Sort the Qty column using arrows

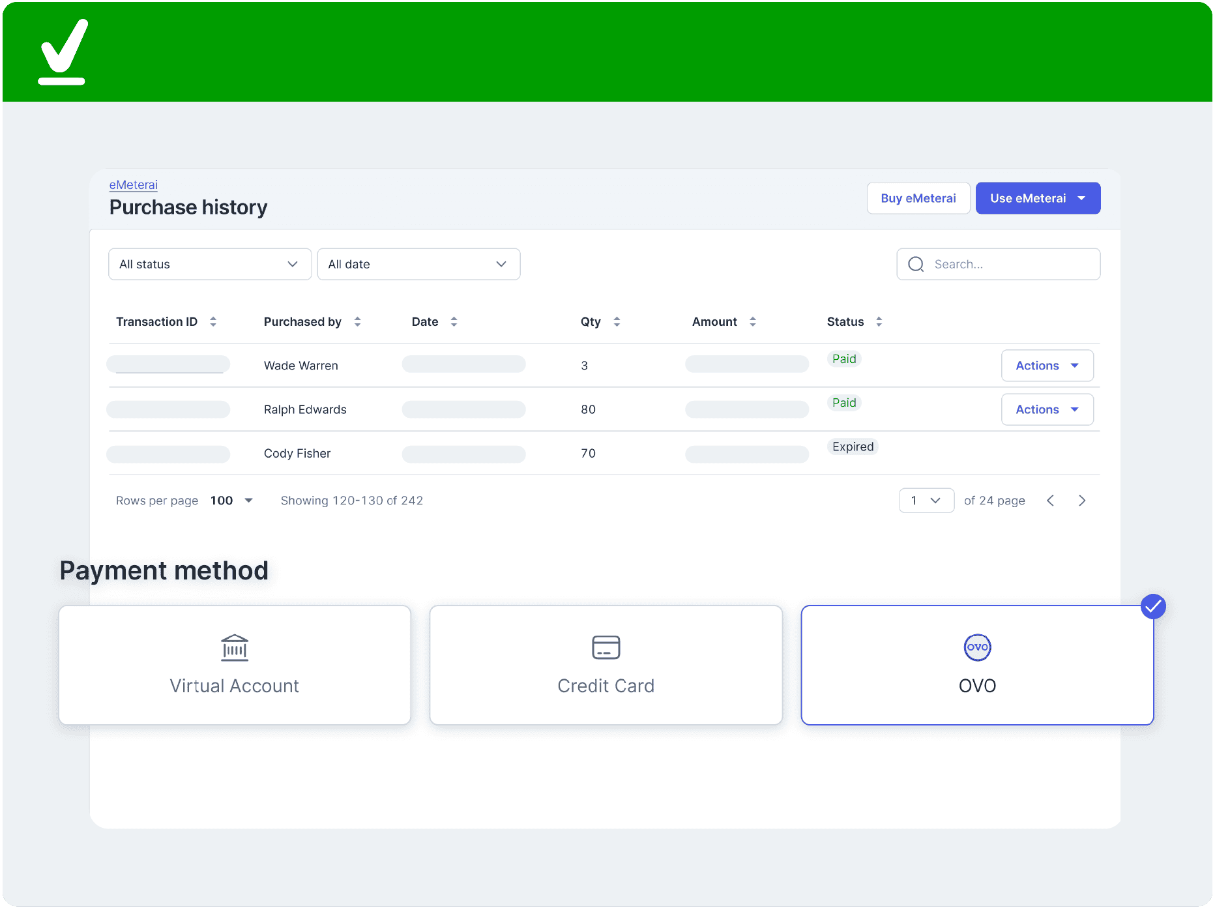[x=617, y=321]
